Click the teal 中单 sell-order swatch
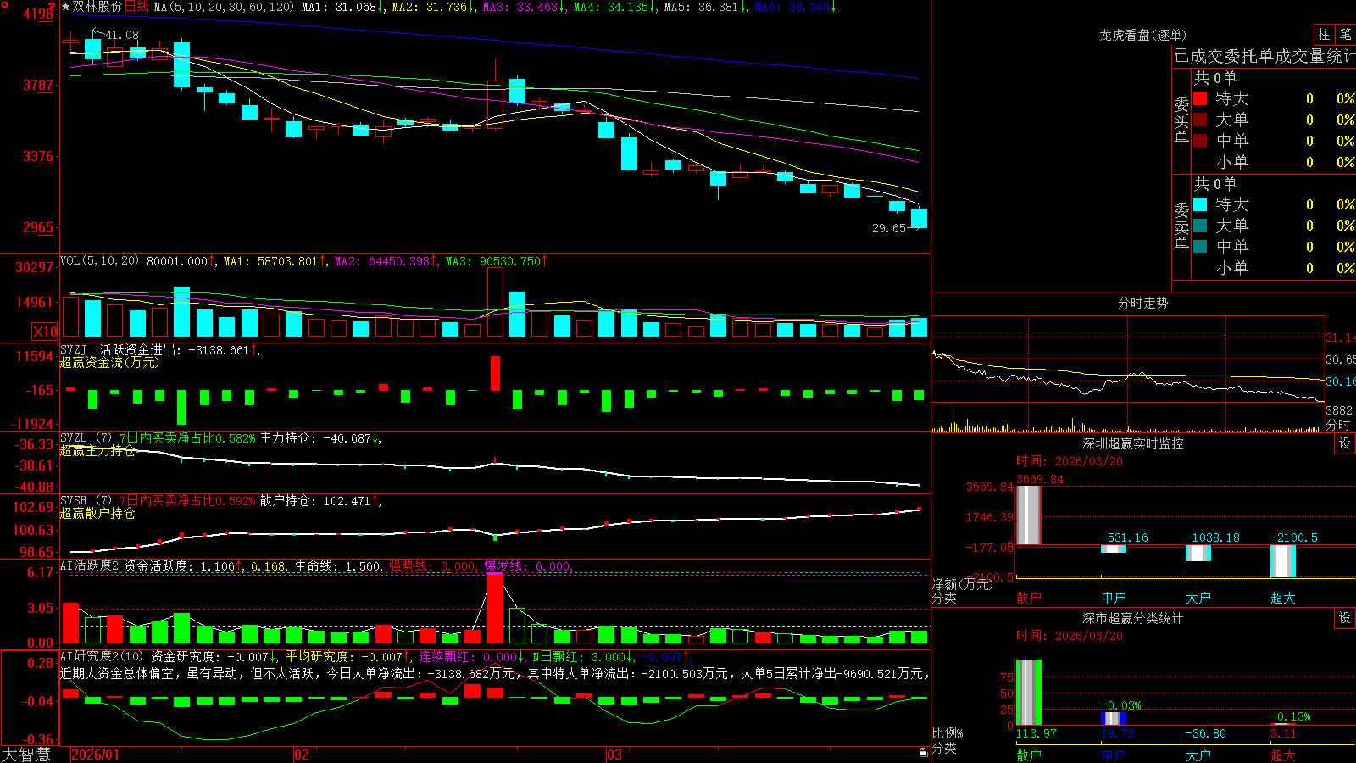Screen dimensions: 1356x763 click(x=1200, y=247)
